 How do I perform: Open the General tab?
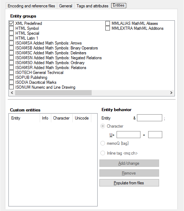66,6
